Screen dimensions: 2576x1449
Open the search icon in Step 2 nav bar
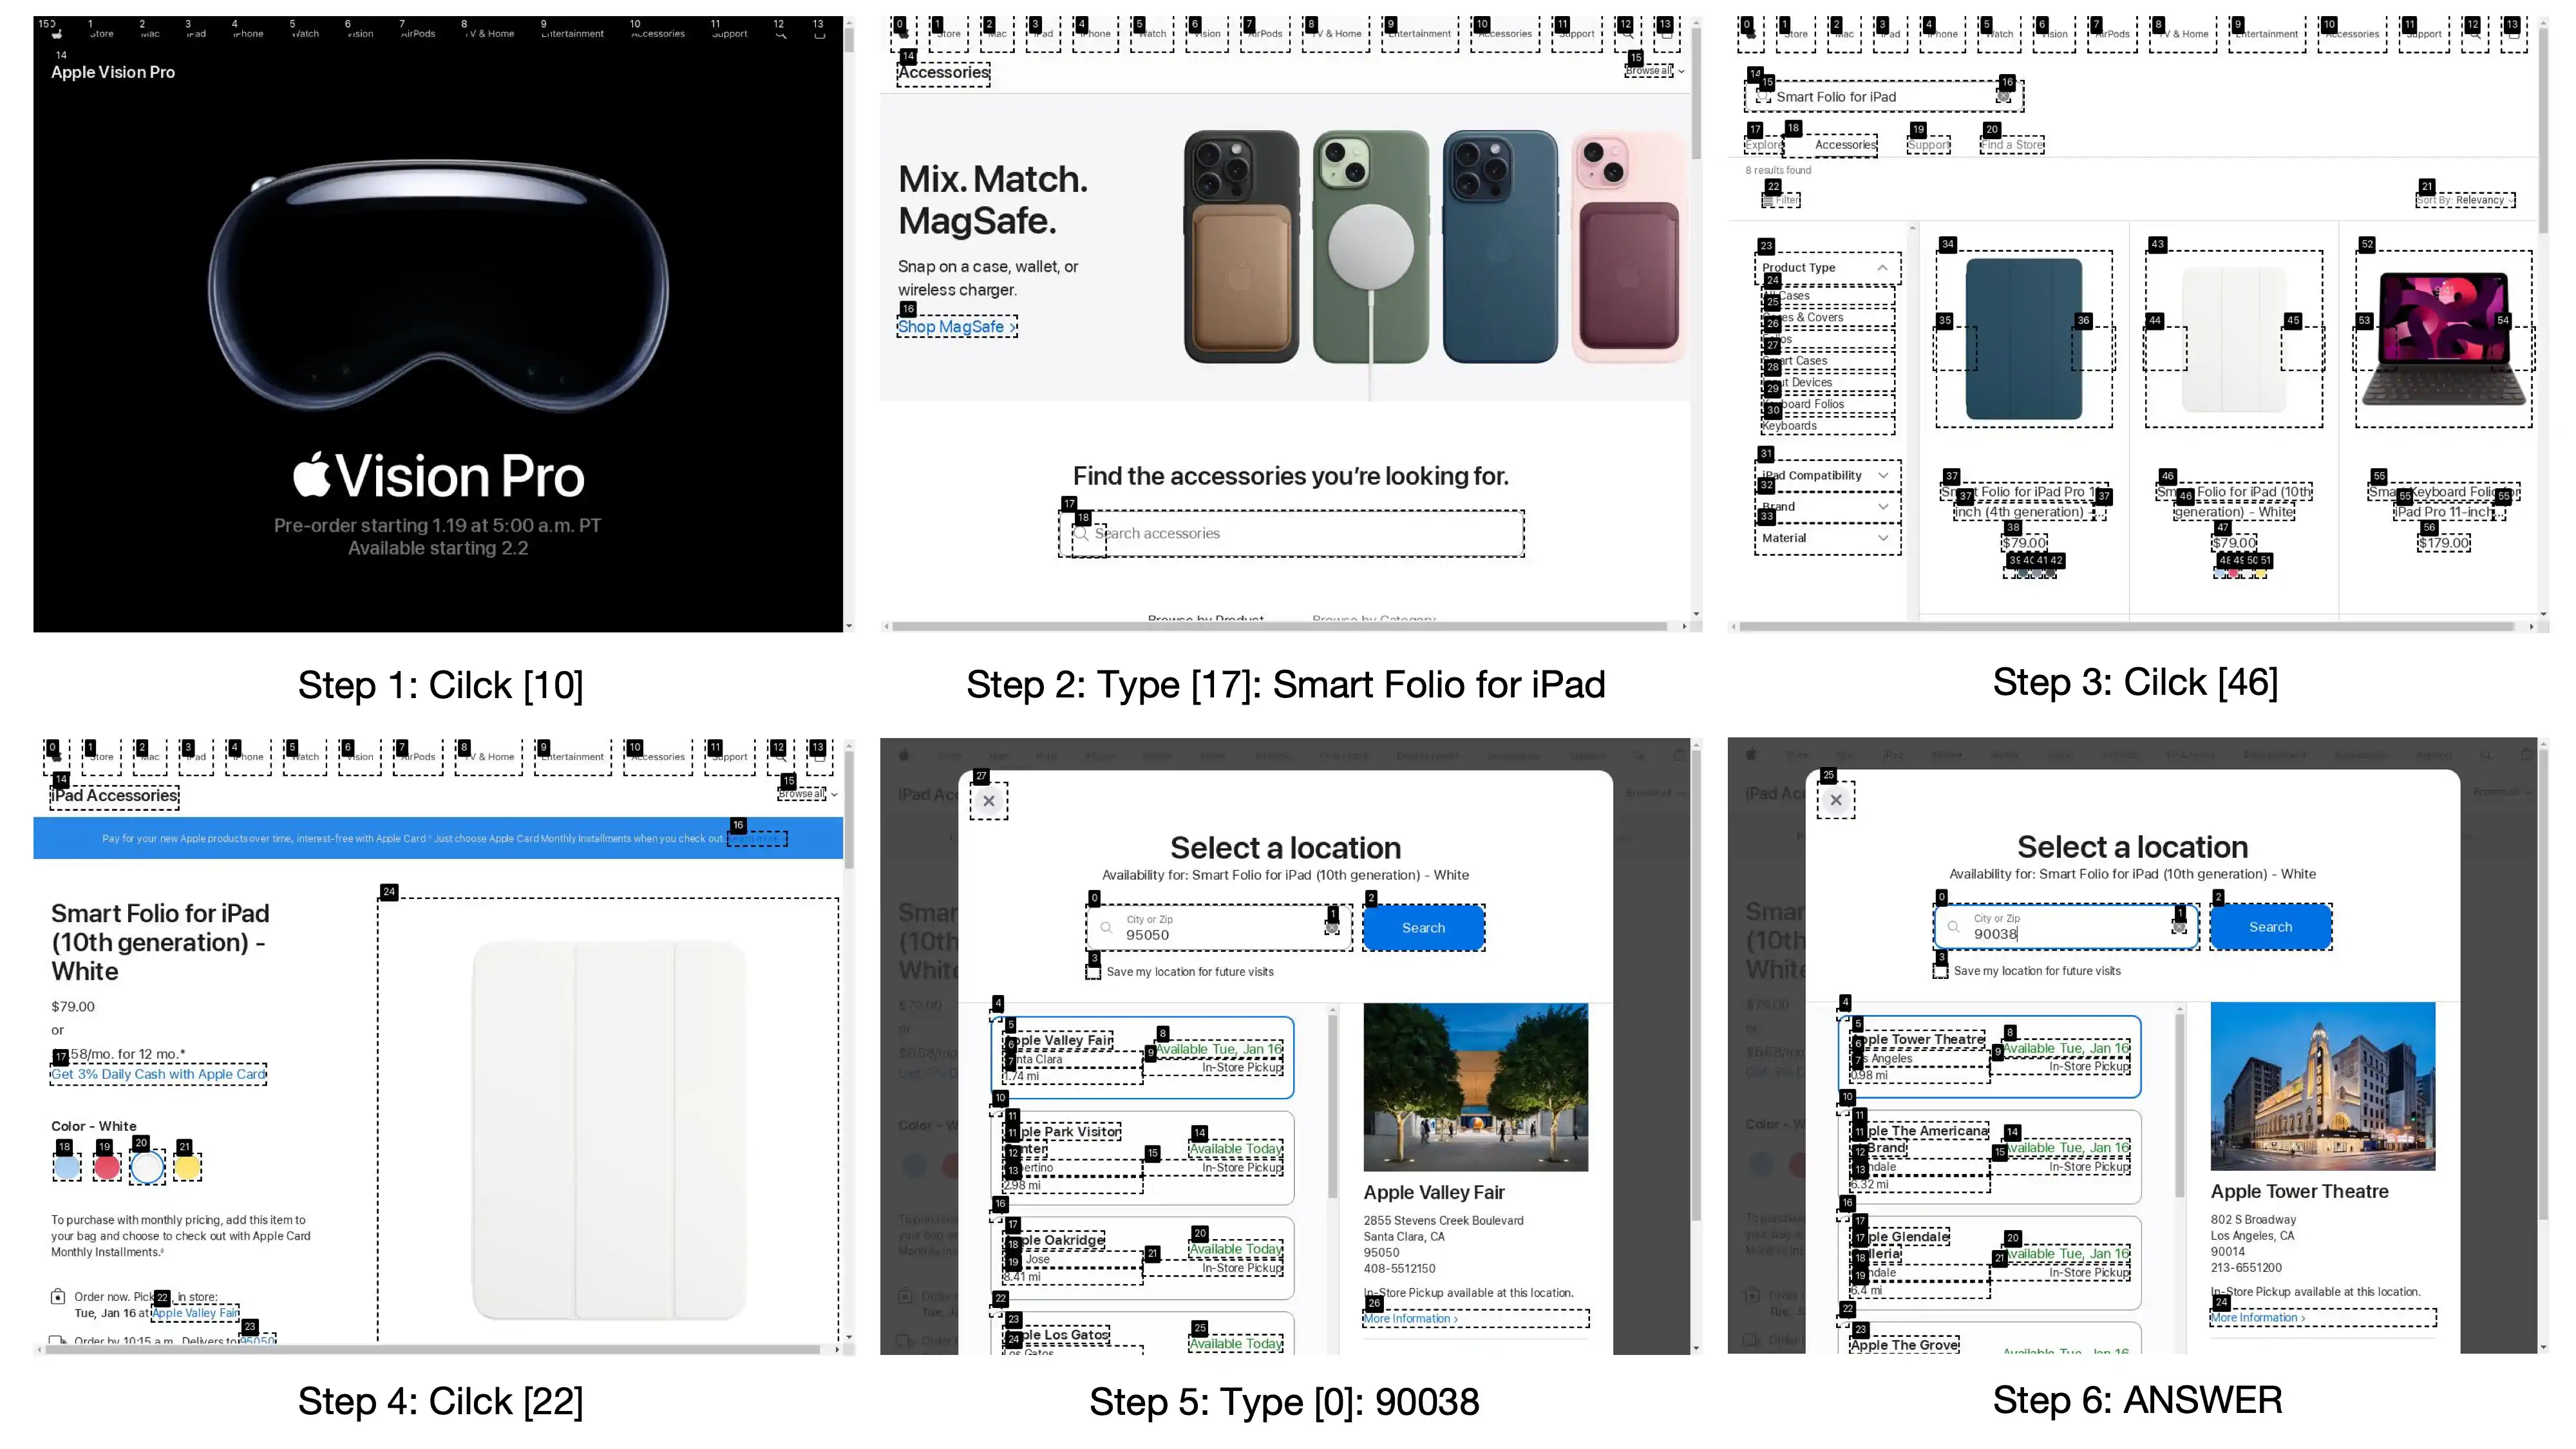(x=1628, y=34)
